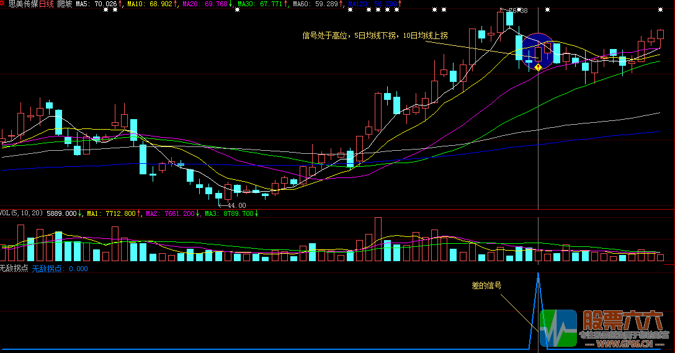Viewport: 675px width, 353px height.
Task: Click the green arrow after VOL 5889.000
Action: click(x=80, y=213)
